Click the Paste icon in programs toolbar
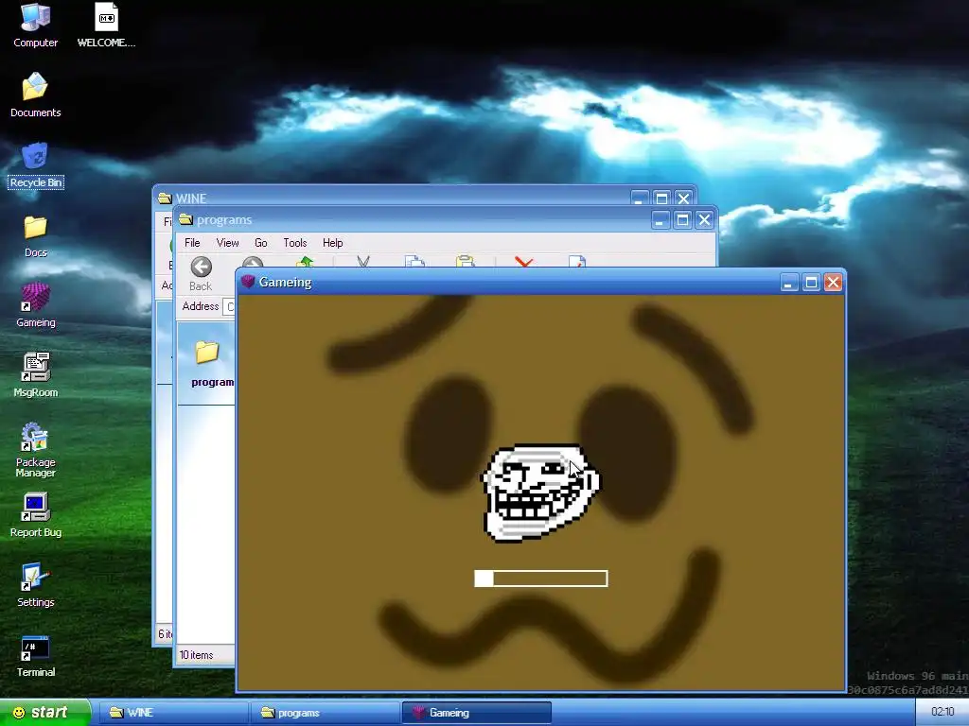Image resolution: width=969 pixels, height=726 pixels. tap(465, 262)
